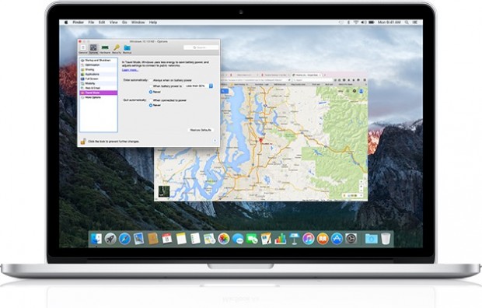Select Modality in the sidebar list
482x308 pixels.
pos(99,83)
